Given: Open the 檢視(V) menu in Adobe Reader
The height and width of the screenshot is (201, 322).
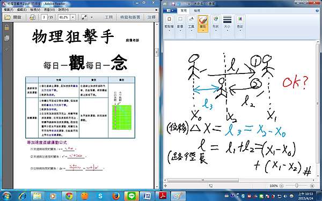Looking at the screenshot, I should (x=35, y=10).
